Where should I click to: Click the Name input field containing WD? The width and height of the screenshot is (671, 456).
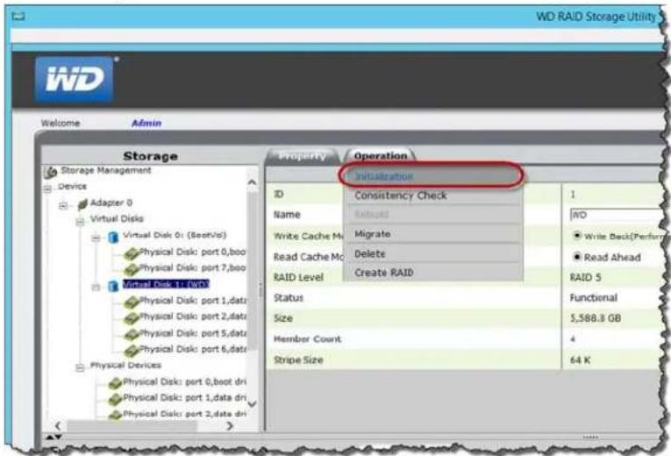coord(617,215)
